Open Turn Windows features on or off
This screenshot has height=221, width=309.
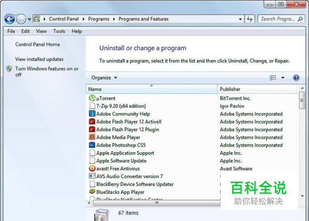(x=47, y=72)
